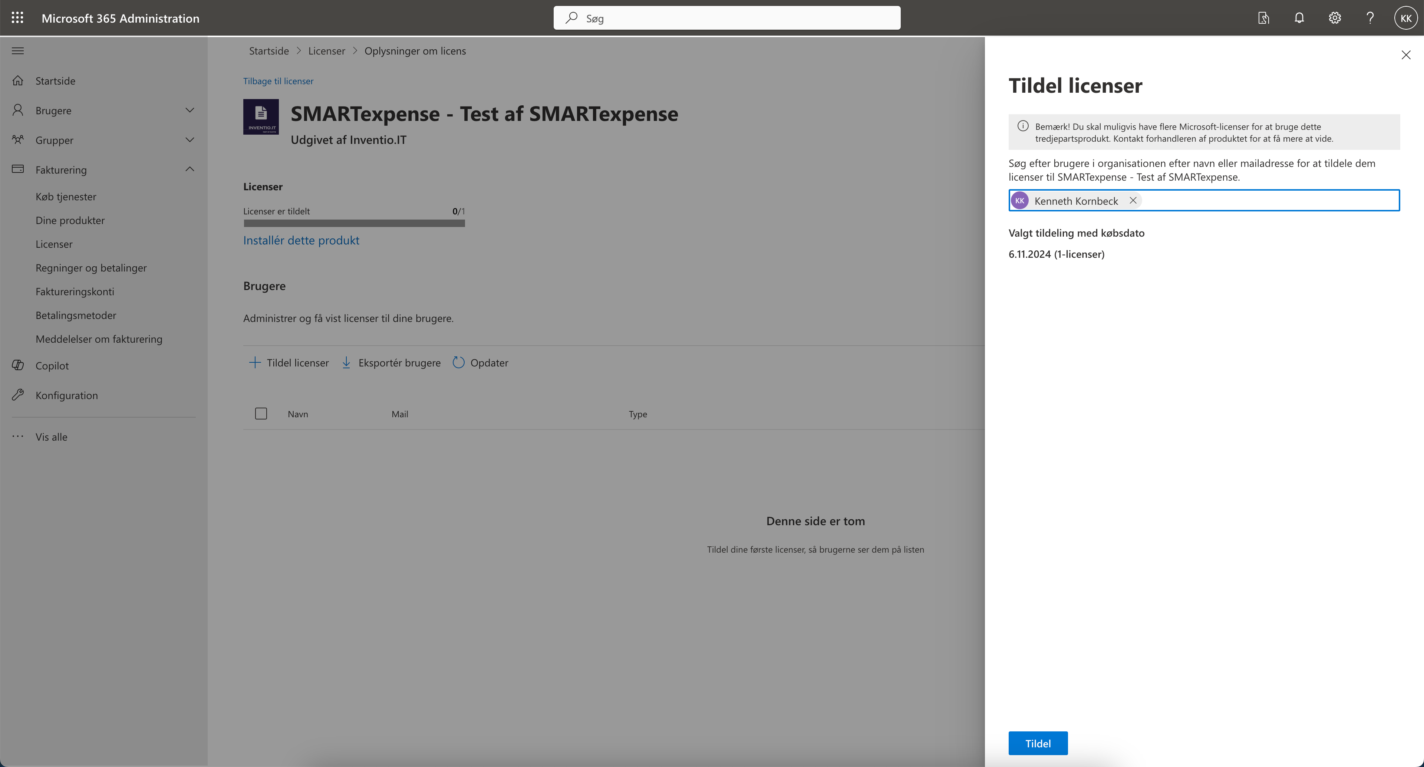Check the select-all checkbox beside Navn
1424x767 pixels.
pos(261,413)
